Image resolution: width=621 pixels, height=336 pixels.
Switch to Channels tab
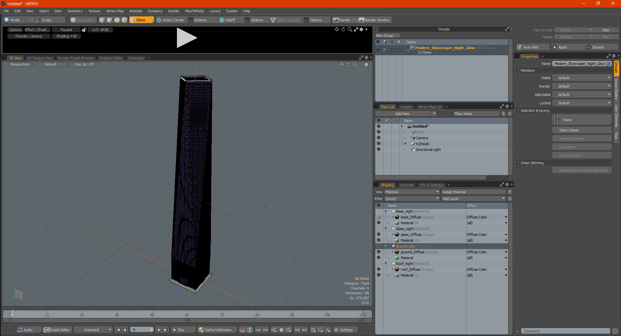tap(406, 185)
